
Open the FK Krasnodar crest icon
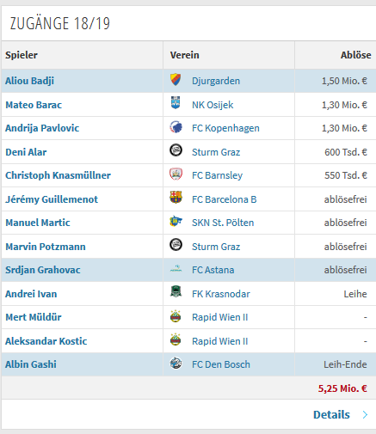click(176, 291)
